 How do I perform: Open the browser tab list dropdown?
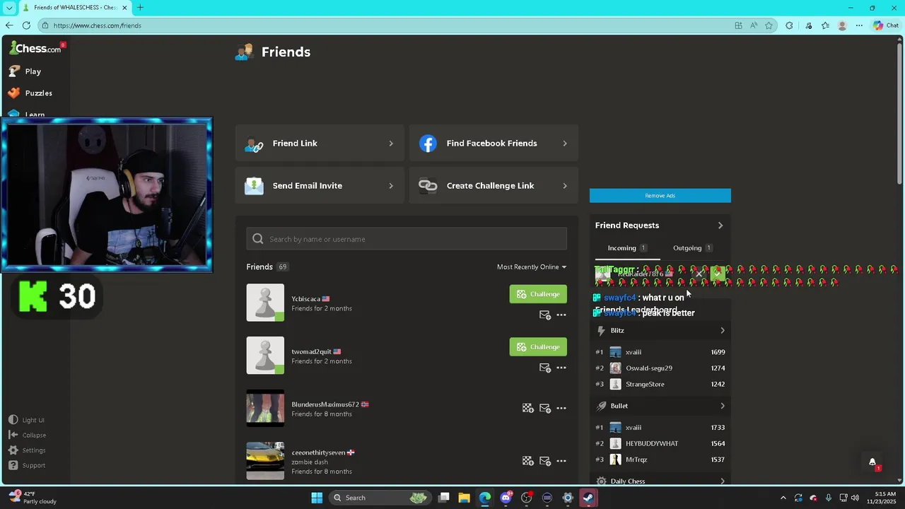pos(9,8)
